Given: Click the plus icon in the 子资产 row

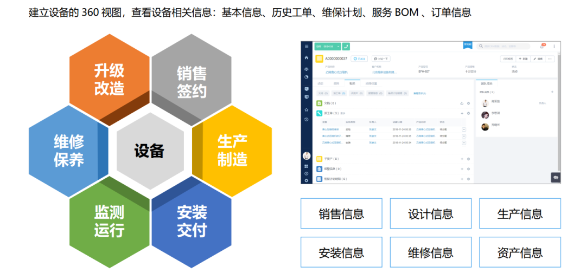Looking at the screenshot, I should pyautogui.click(x=462, y=159).
